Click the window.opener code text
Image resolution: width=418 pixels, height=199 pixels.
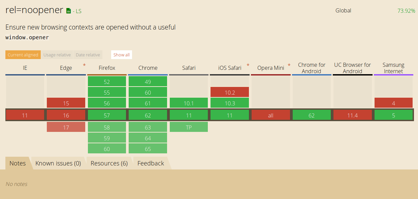point(27,37)
